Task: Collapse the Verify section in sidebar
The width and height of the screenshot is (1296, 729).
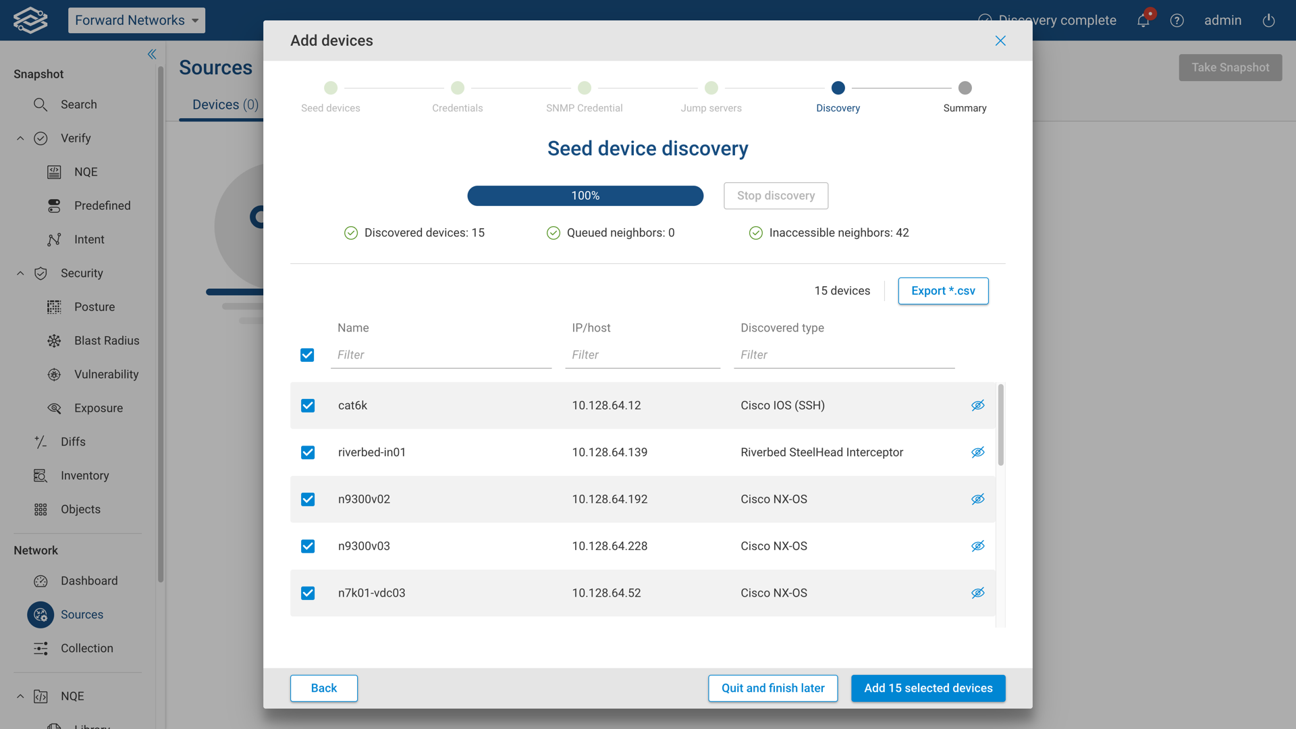Action: pyautogui.click(x=20, y=138)
